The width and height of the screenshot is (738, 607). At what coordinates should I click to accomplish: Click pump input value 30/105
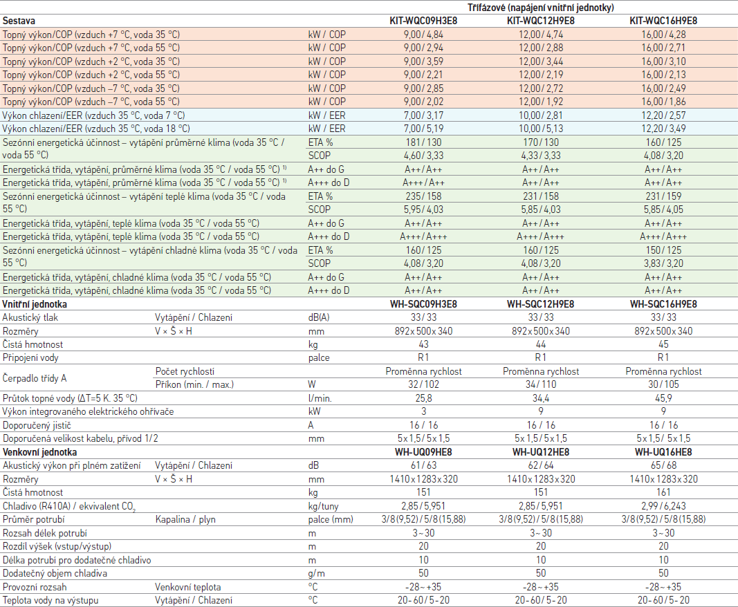point(663,384)
